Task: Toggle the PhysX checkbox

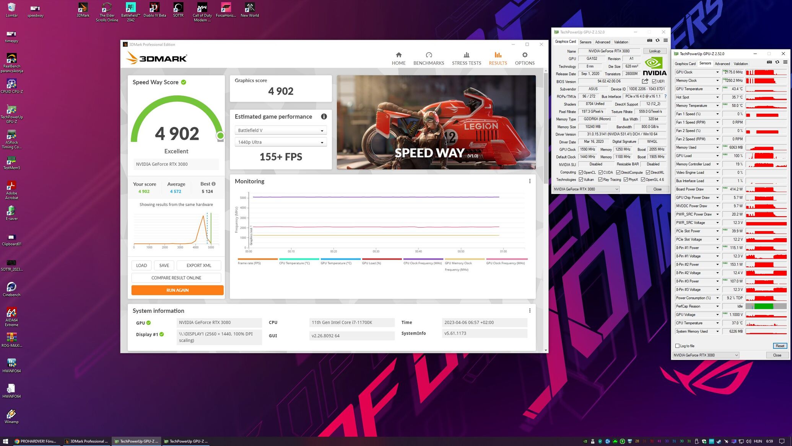Action: (626, 180)
